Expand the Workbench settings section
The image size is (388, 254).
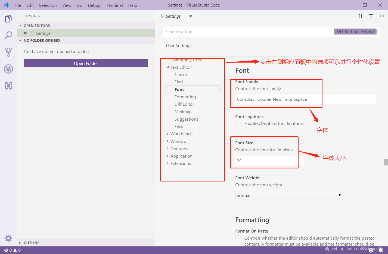[x=168, y=134]
